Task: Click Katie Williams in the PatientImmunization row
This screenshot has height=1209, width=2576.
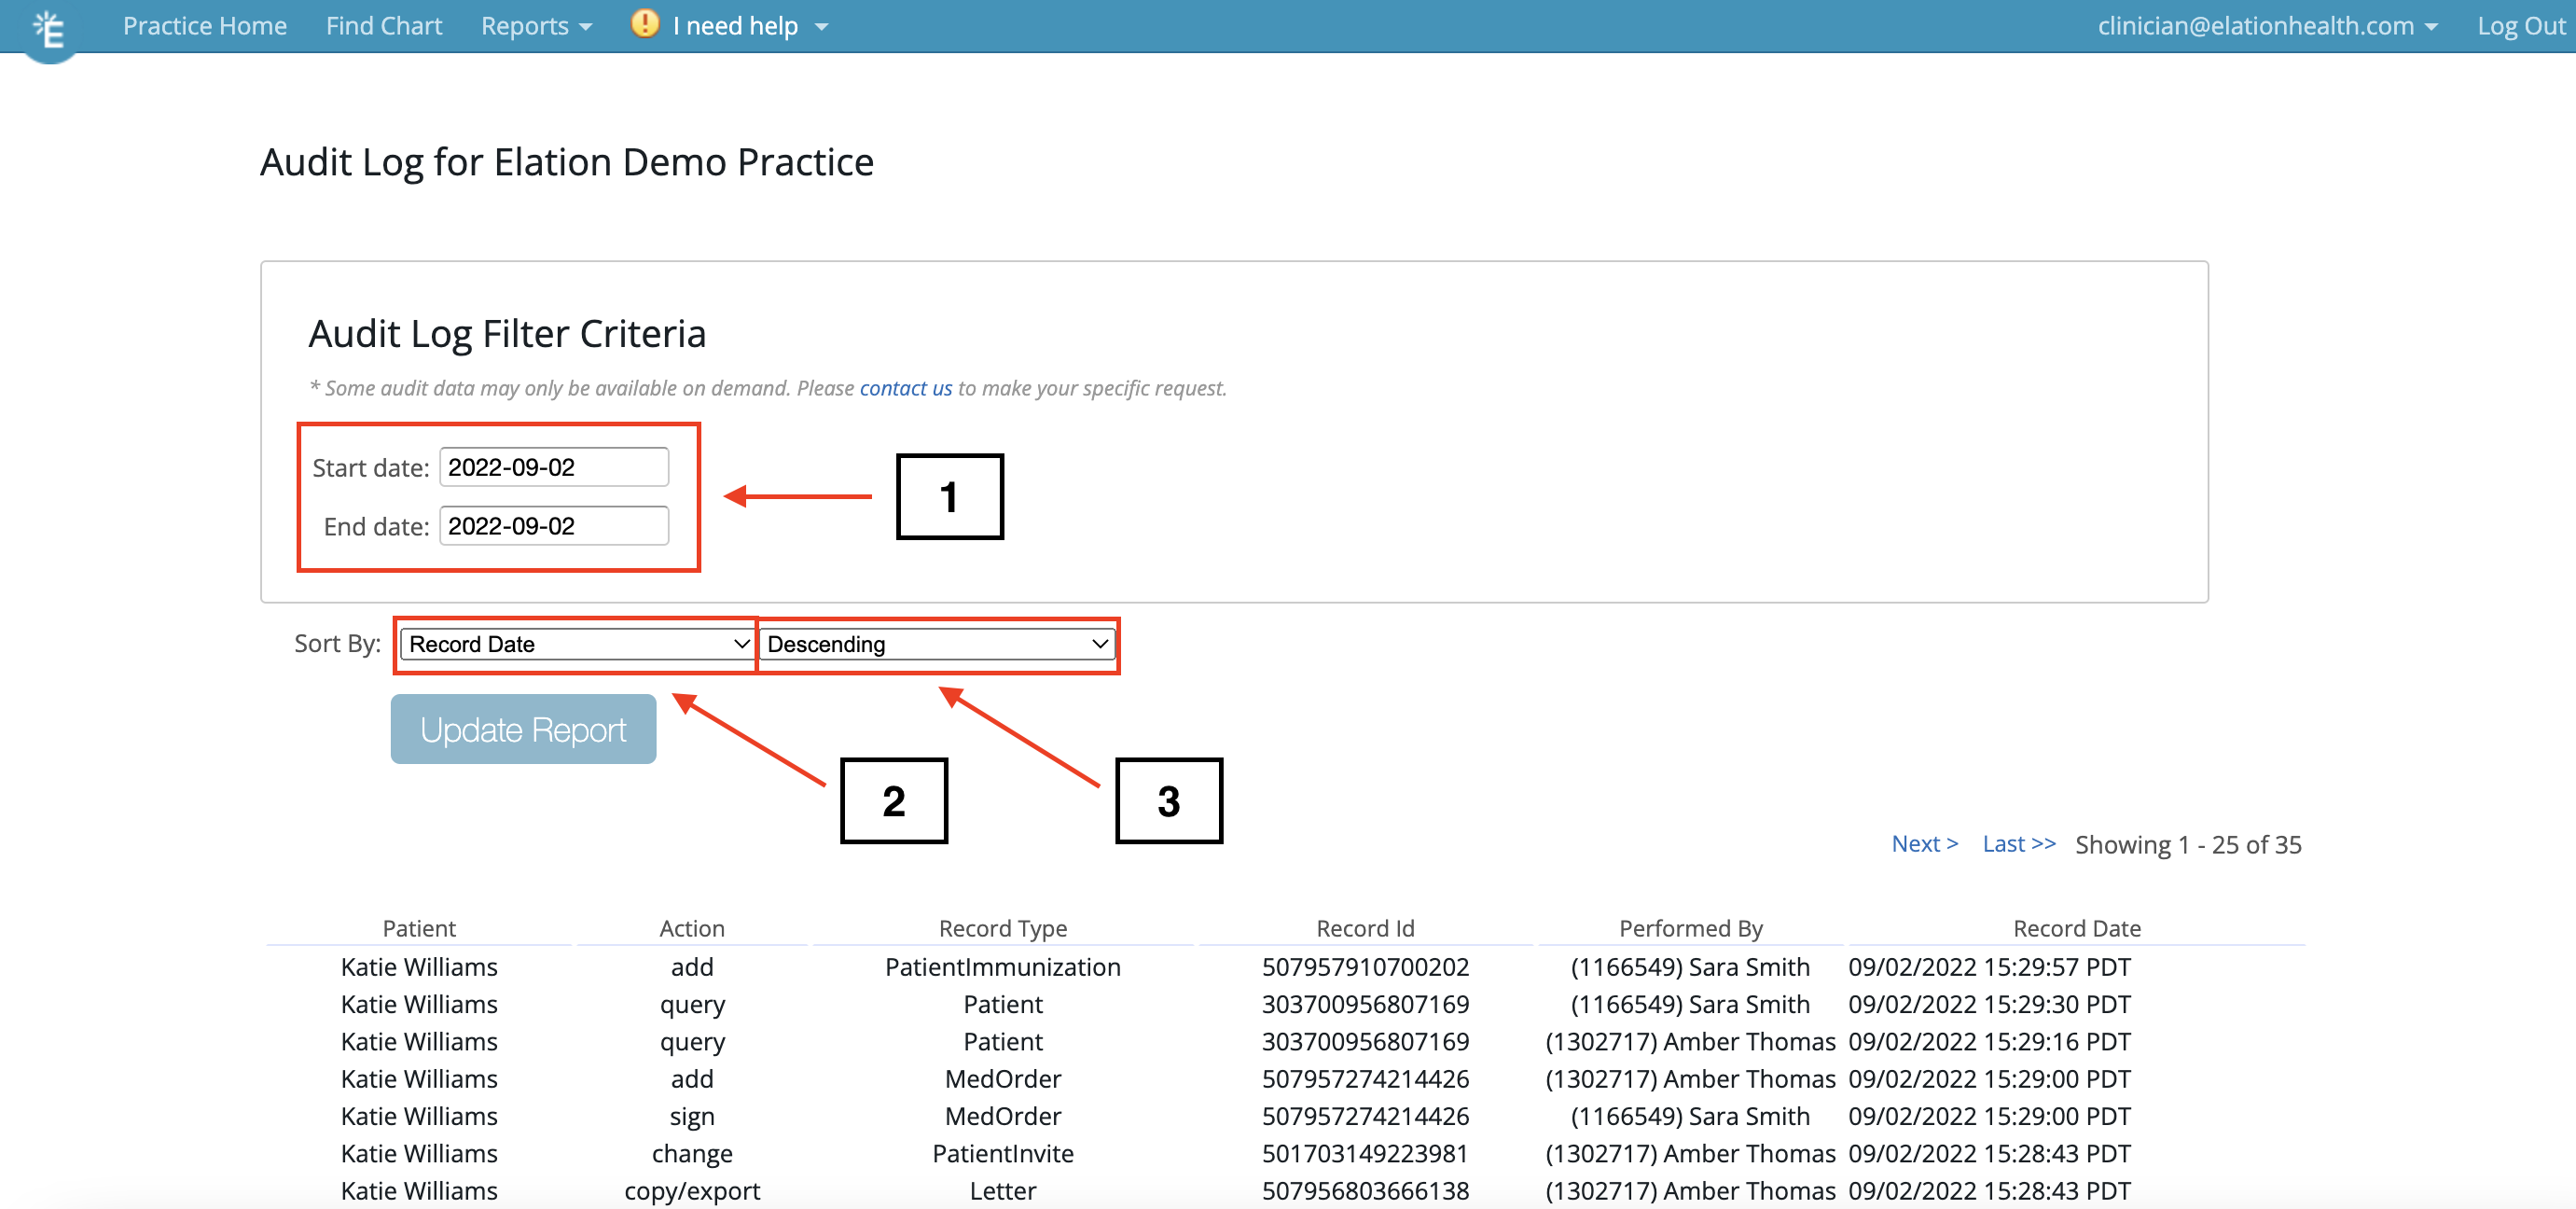Action: (x=419, y=967)
